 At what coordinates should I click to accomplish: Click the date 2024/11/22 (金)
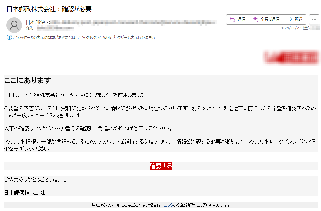pos(294,28)
